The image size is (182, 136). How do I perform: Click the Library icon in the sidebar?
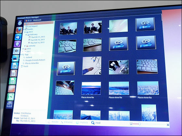[27, 24]
